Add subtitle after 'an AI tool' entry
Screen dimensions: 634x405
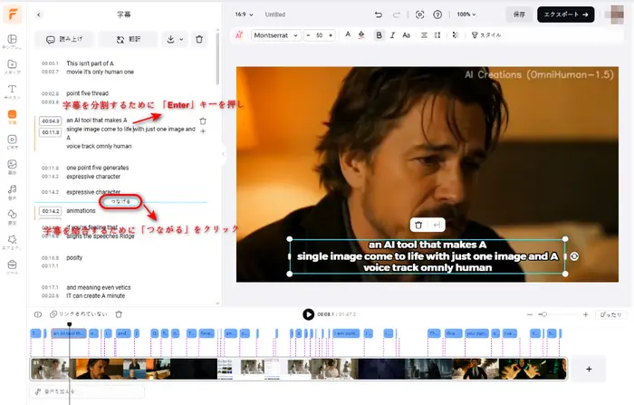pyautogui.click(x=203, y=131)
